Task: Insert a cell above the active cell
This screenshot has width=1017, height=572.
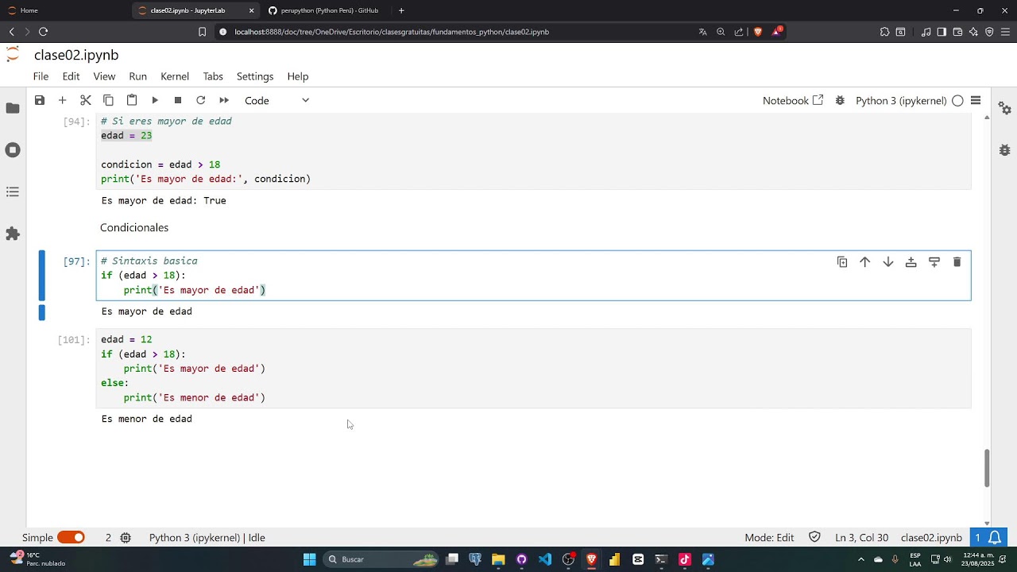Action: [911, 262]
